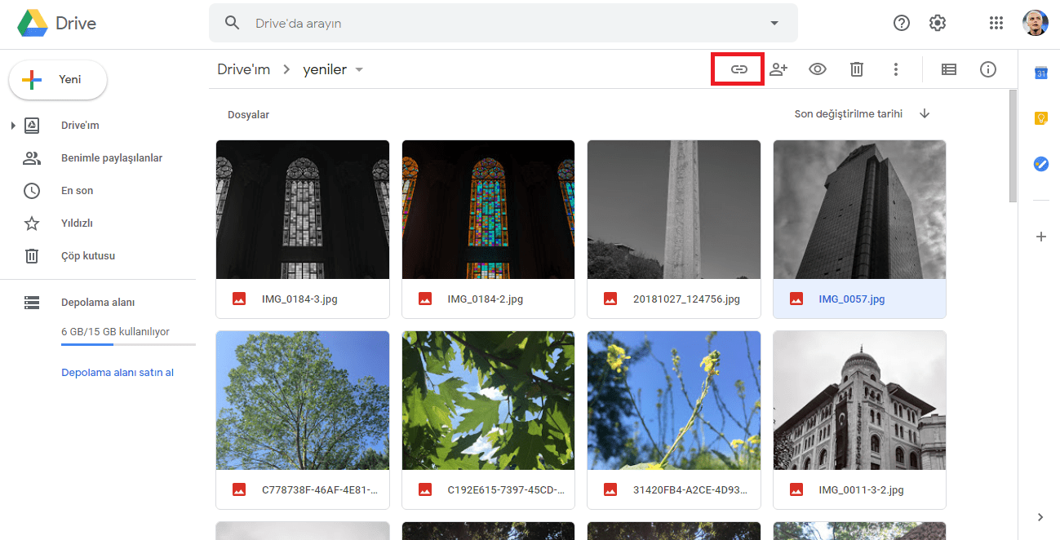This screenshot has height=540, width=1060.
Task: Open the support help icon
Action: [902, 23]
